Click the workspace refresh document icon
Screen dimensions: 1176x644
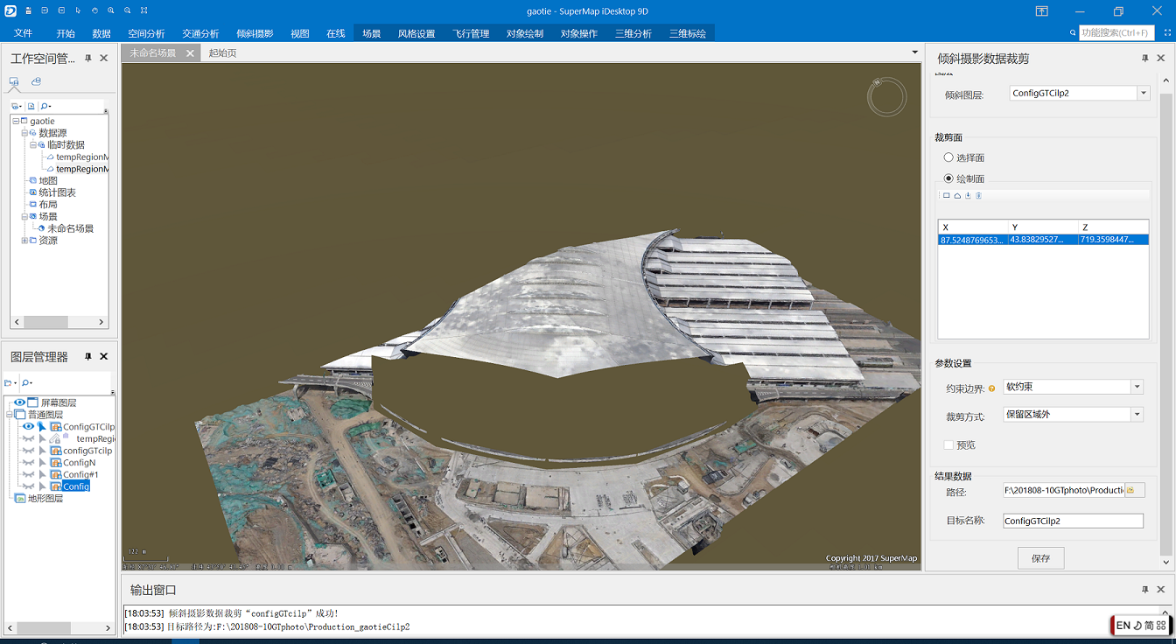31,106
